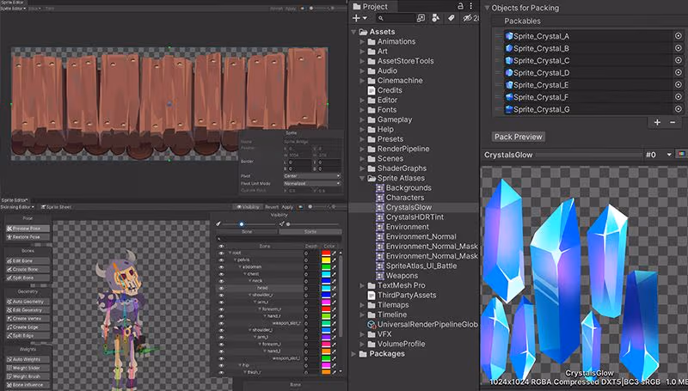Toggle the Visibility panel button

click(x=249, y=206)
